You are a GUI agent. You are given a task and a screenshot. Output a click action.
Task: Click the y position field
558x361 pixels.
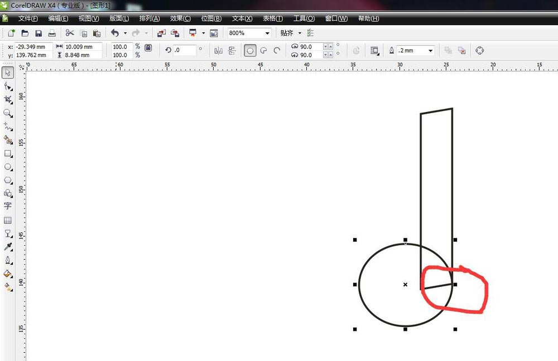point(33,55)
